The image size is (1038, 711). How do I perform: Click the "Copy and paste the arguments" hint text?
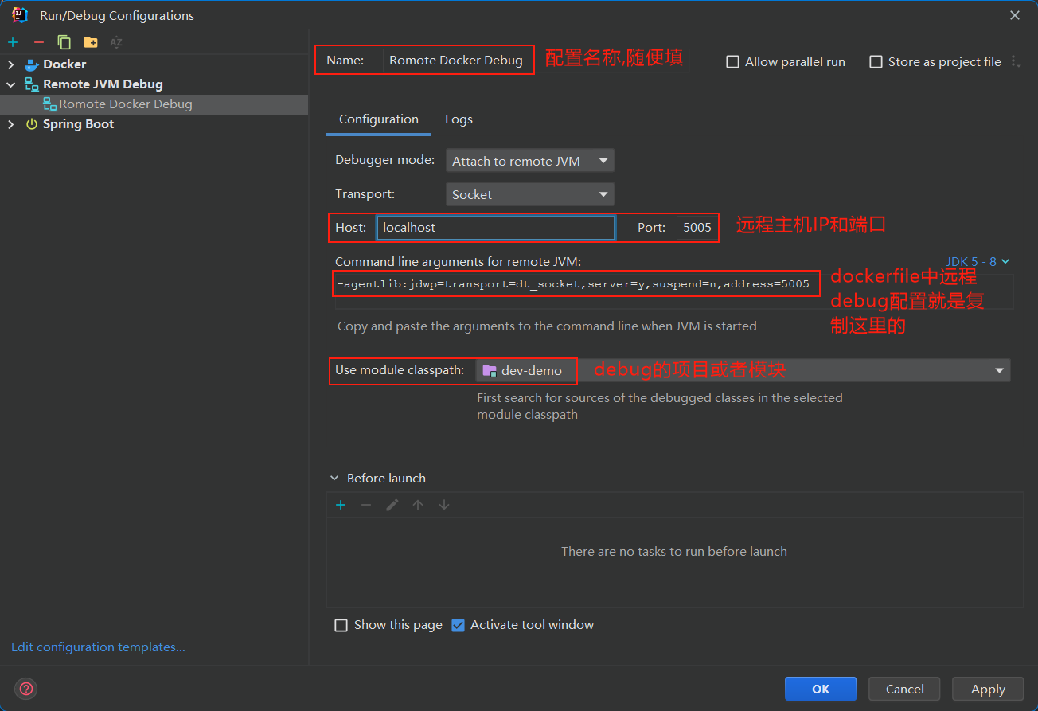[547, 326]
